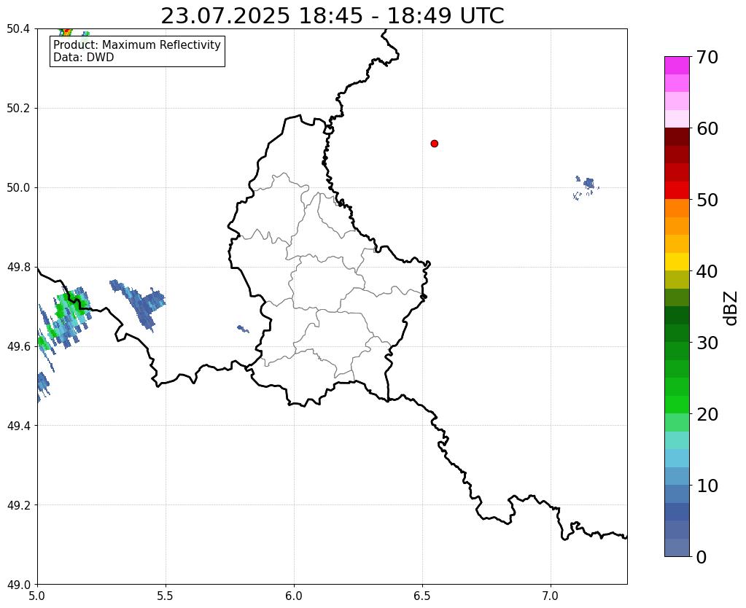Image resolution: width=746 pixels, height=608 pixels.
Task: Click the 70 dBZ colorbar tick label
Action: pyautogui.click(x=707, y=57)
